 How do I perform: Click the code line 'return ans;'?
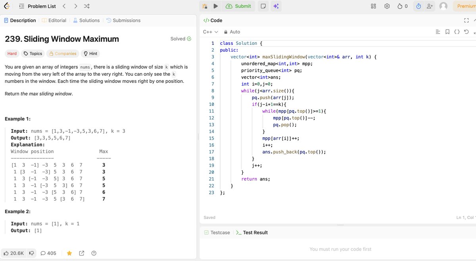(x=255, y=179)
